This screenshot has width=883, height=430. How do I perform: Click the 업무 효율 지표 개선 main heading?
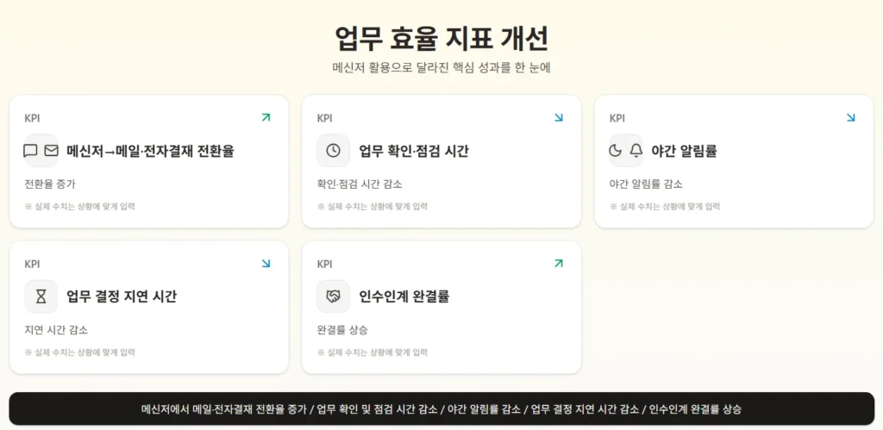441,39
